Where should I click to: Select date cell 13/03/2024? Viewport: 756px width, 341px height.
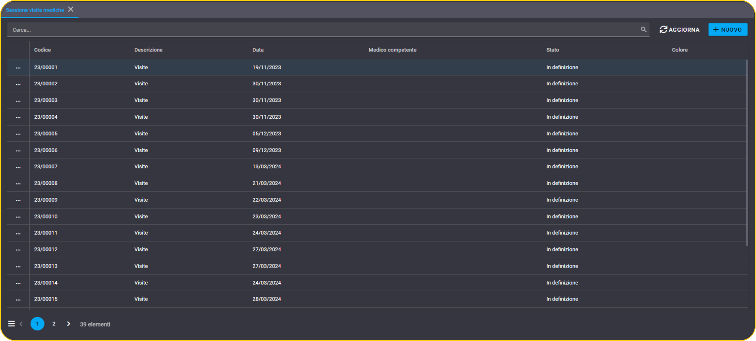tap(267, 167)
